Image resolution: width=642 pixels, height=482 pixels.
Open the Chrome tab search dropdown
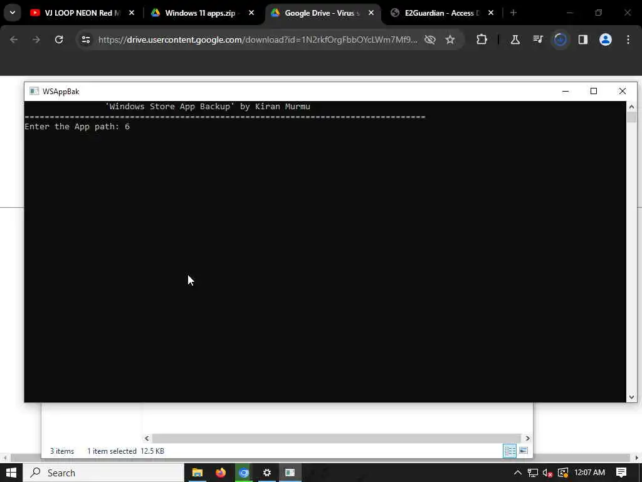coord(13,13)
